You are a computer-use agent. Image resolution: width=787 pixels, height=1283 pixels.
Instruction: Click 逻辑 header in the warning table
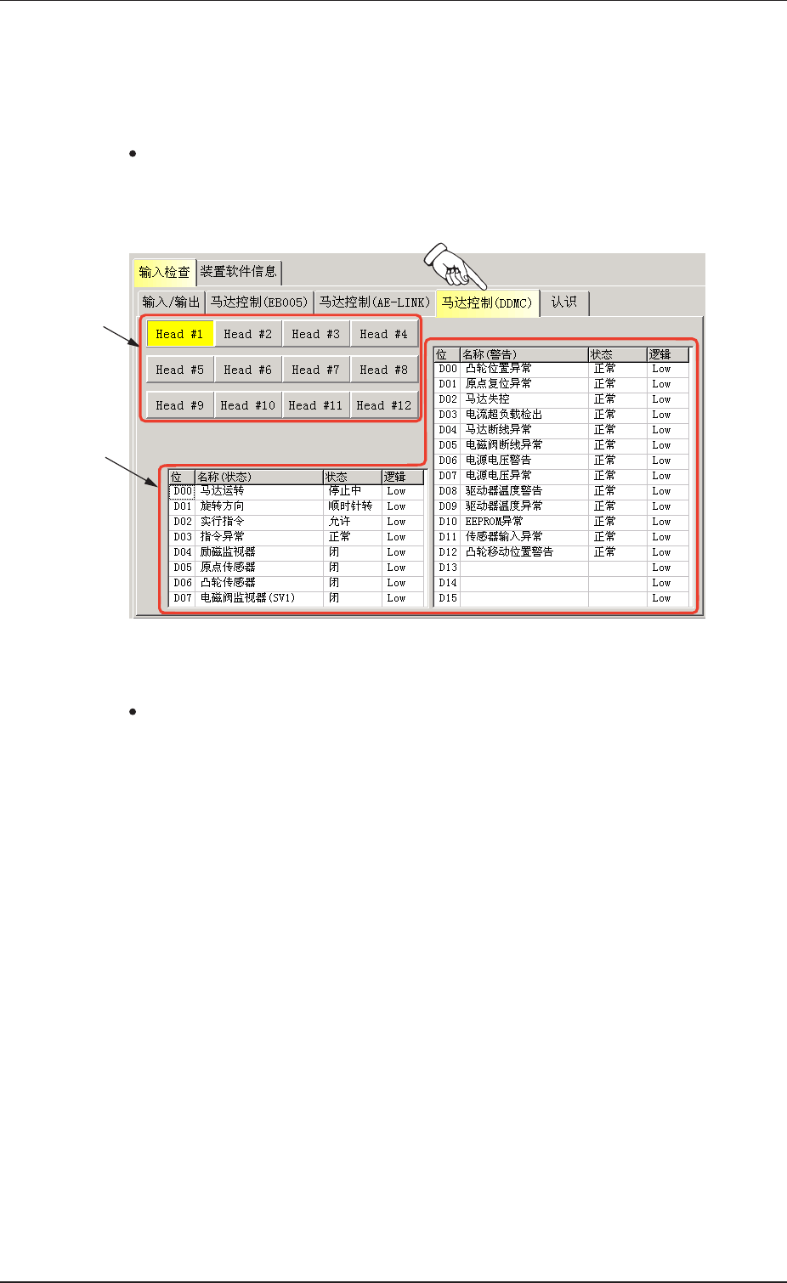point(667,354)
